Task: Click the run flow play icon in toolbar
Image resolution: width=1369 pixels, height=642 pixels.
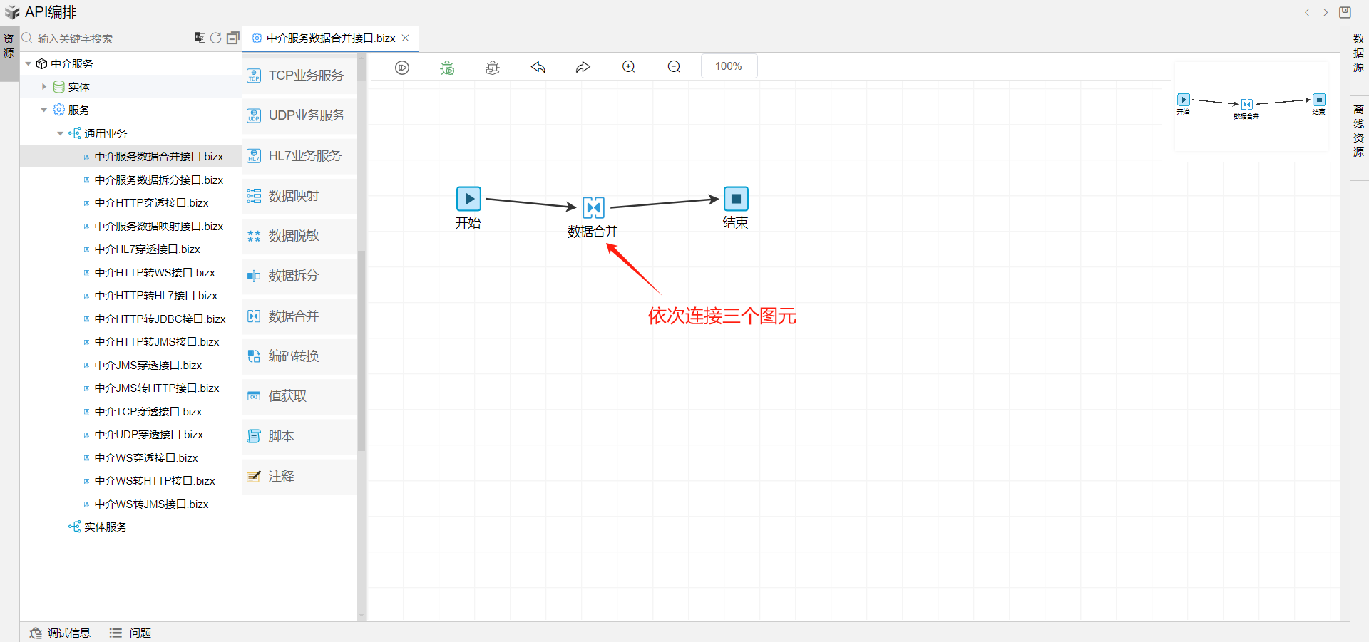Action: pos(402,67)
